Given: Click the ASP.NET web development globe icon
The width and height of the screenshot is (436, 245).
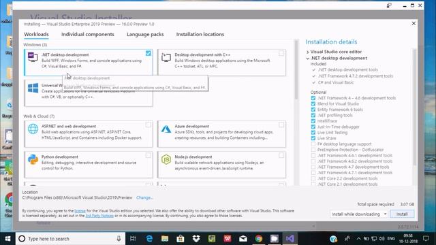Looking at the screenshot, I should click(33, 129).
